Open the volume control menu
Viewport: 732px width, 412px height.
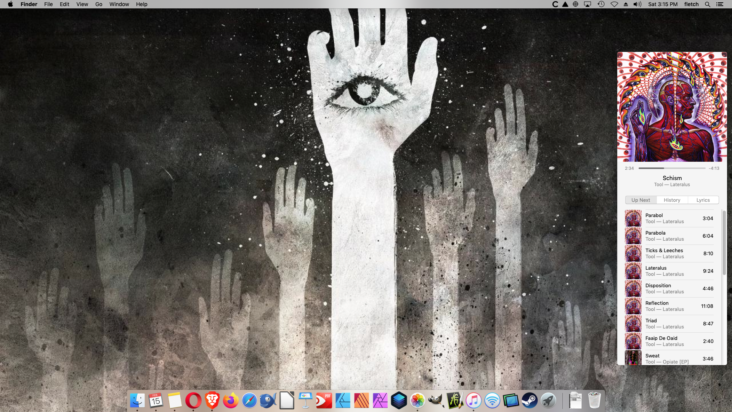pyautogui.click(x=637, y=4)
